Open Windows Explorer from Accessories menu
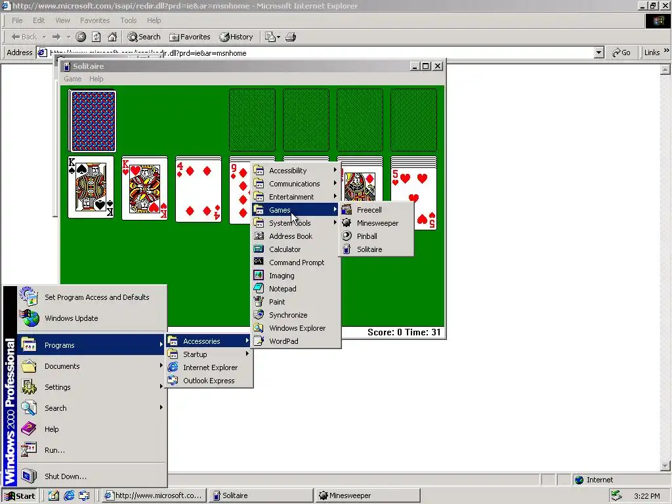This screenshot has height=504, width=672. pyautogui.click(x=296, y=328)
